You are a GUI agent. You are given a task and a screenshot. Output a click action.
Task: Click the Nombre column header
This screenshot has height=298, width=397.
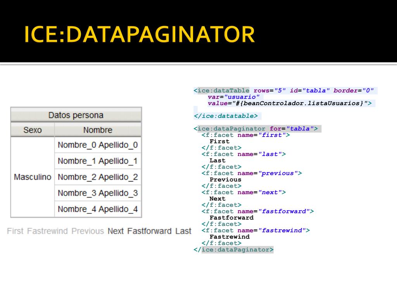98,130
